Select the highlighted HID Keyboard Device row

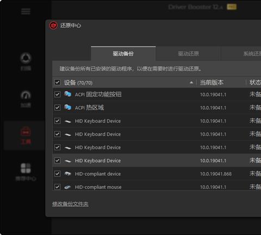tap(157, 161)
